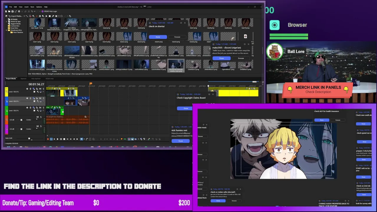The width and height of the screenshot is (377, 212).
Task: Select the Normal Edit tool
Action: pos(81,139)
